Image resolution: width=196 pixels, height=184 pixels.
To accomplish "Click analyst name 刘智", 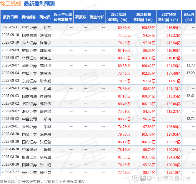I will coord(47,28).
